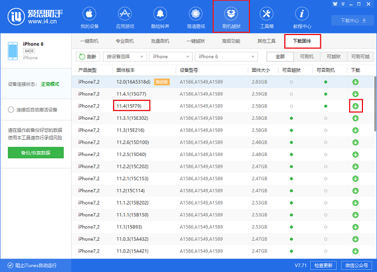
Task: Click the 刷新 refresh button
Action: tap(88, 57)
